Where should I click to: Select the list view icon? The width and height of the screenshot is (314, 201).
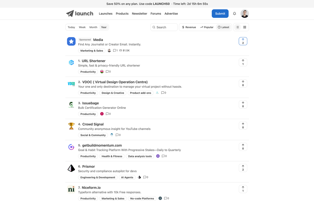tap(237, 27)
